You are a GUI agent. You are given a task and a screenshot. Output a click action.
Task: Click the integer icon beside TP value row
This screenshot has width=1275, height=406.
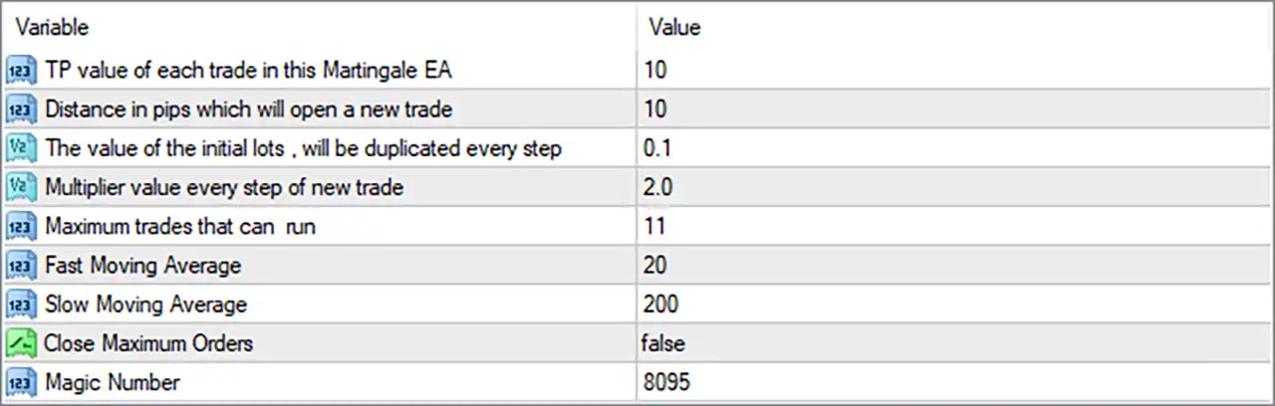click(x=22, y=70)
